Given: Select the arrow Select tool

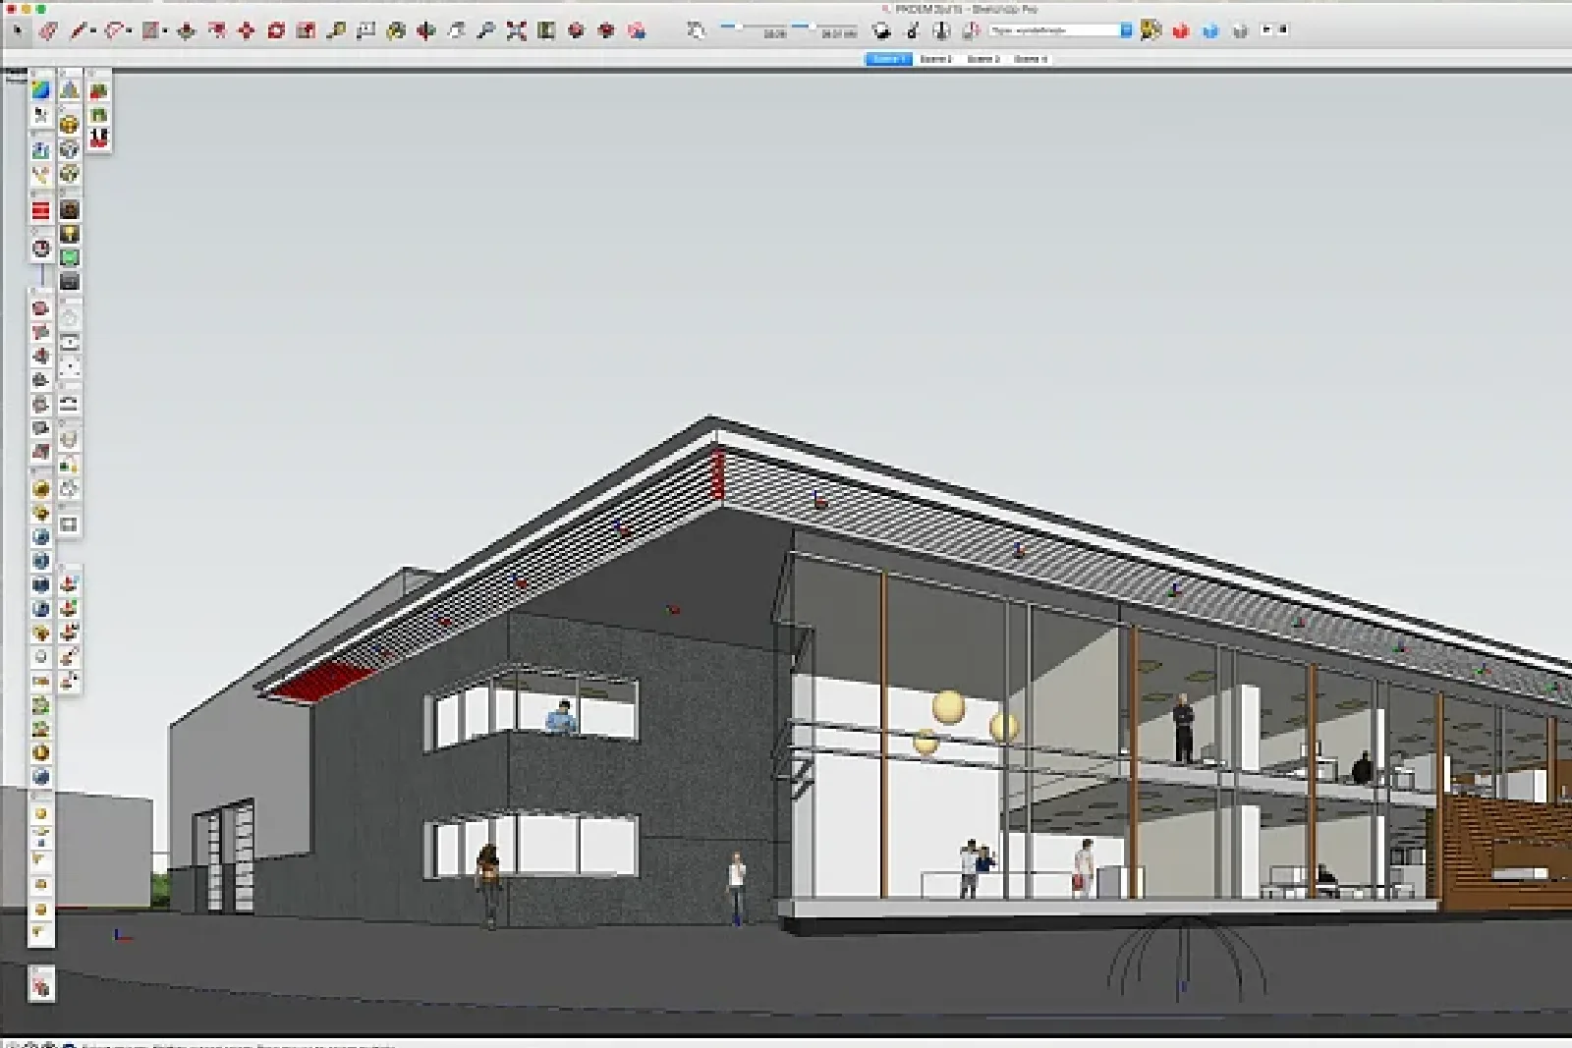Looking at the screenshot, I should (x=17, y=31).
